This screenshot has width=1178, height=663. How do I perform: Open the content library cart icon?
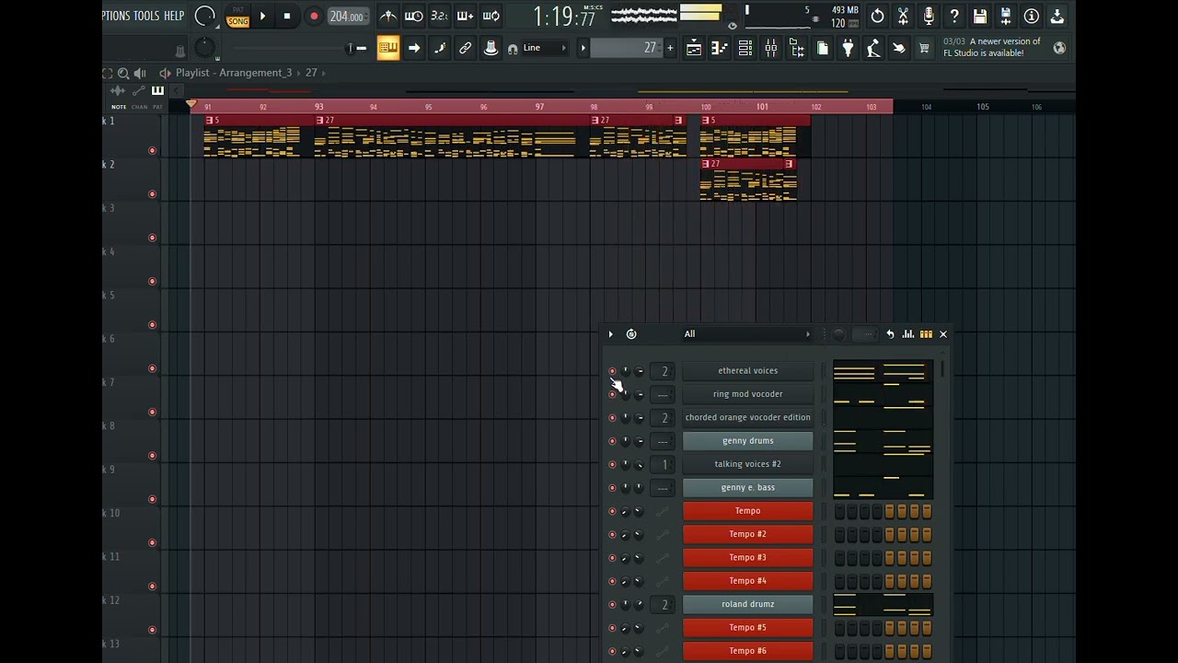click(x=925, y=48)
